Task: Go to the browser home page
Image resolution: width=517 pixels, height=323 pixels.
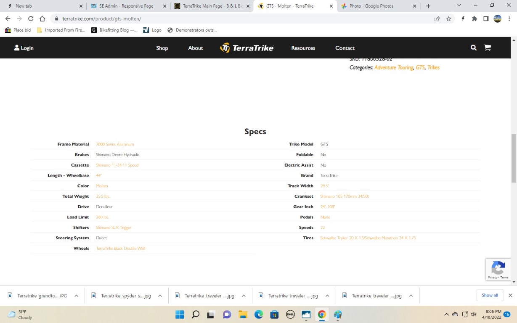Action: click(x=42, y=19)
